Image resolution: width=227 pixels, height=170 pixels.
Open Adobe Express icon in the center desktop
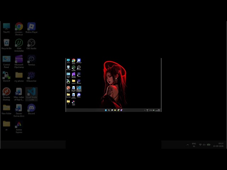[x=73, y=103]
